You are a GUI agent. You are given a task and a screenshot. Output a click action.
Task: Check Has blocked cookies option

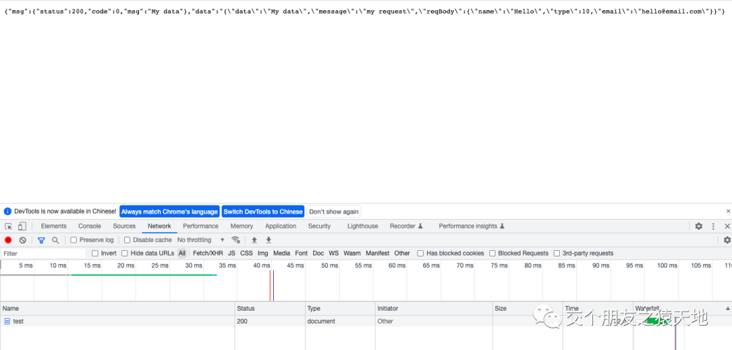(421, 253)
